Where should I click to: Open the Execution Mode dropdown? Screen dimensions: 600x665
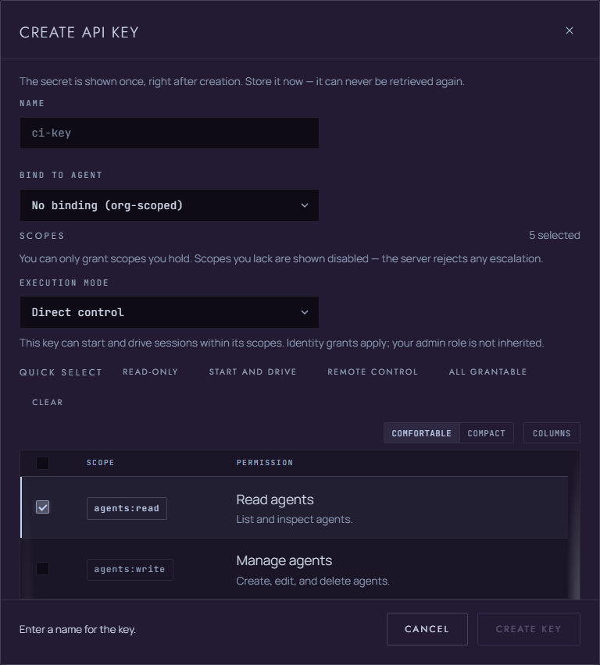click(x=169, y=312)
